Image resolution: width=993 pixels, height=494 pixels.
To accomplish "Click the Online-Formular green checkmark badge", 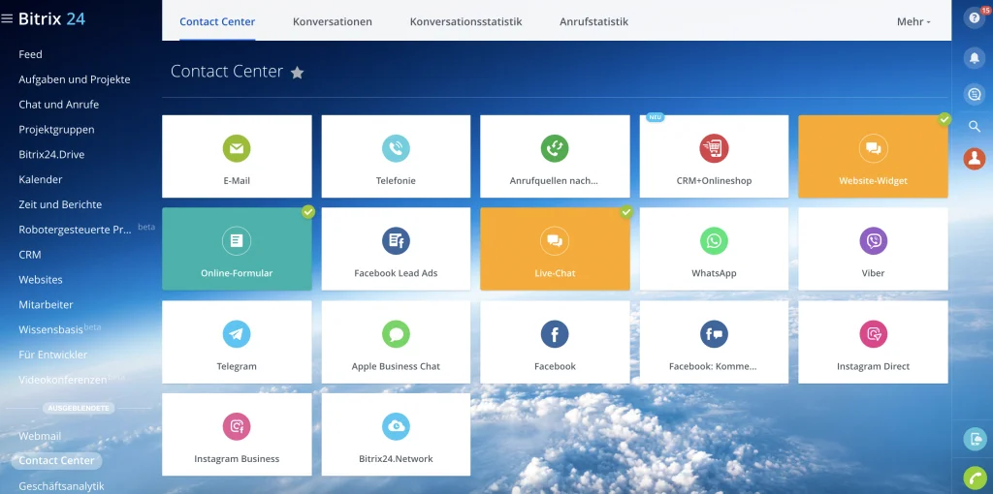I will tap(308, 212).
